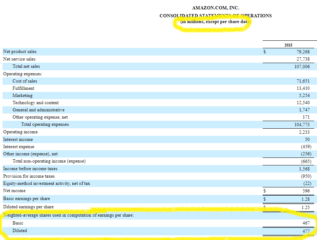Click the 'CONSOLIDATED STATEMENTS OF OPERATIONS' title
This screenshot has width=317, height=240.
[216, 15]
